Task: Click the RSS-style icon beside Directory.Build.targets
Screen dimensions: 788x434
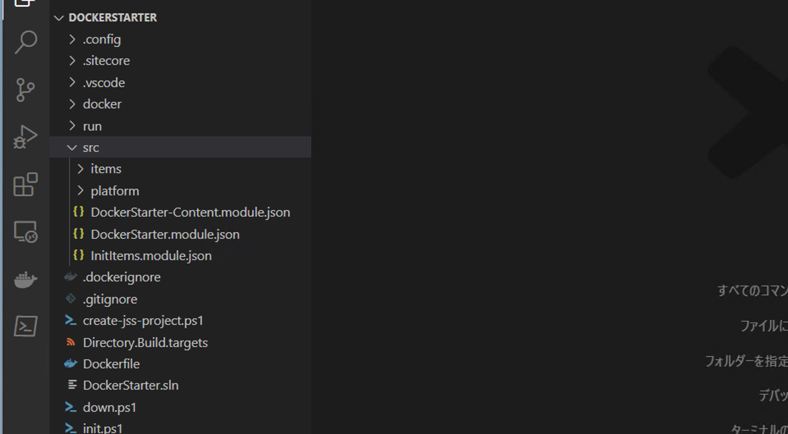Action: [x=71, y=342]
